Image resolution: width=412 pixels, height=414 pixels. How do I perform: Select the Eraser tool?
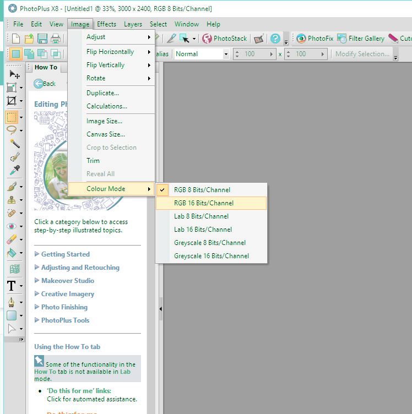click(x=12, y=239)
